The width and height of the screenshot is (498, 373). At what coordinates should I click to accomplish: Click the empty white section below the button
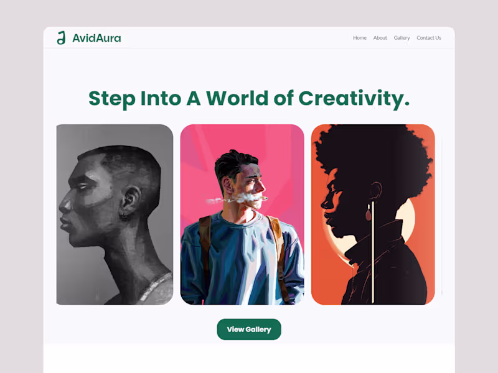click(249, 359)
